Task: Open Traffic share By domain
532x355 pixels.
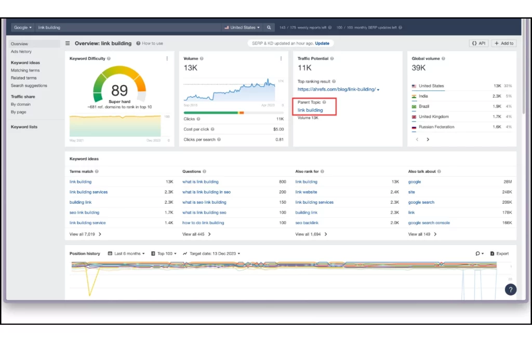Action: pyautogui.click(x=21, y=104)
